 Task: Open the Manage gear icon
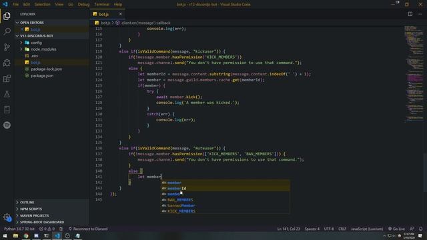[7, 217]
